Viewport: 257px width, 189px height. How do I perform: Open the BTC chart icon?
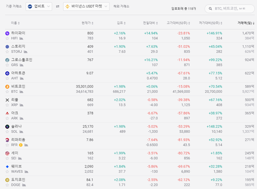21,92
